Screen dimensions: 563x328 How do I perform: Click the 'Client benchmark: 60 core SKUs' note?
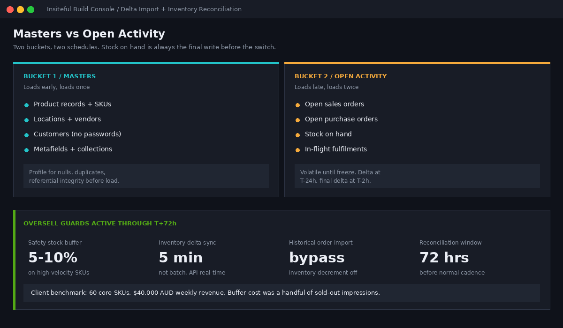[x=281, y=293]
